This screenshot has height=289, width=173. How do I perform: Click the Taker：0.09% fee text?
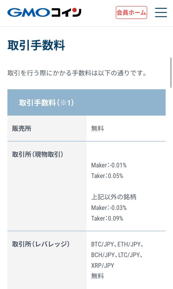(107, 218)
